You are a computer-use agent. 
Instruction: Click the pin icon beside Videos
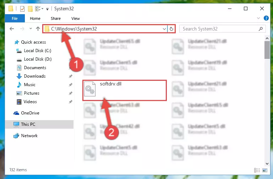pyautogui.click(x=70, y=102)
